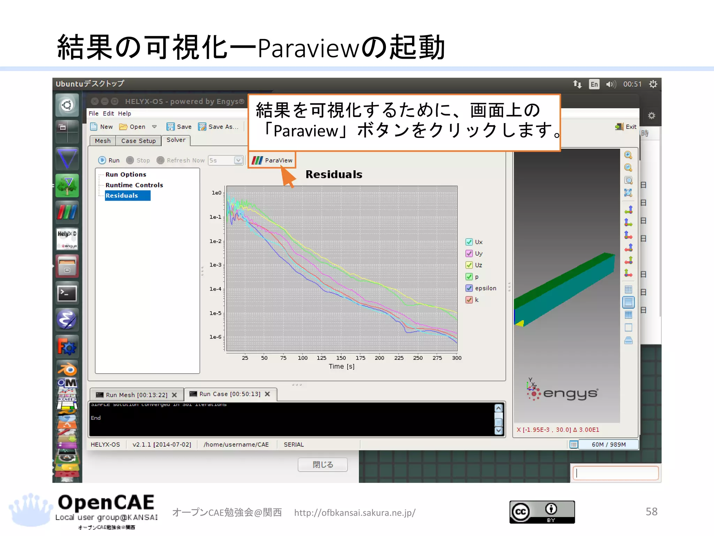Open the Help menu
714x536 pixels.
tap(124, 113)
